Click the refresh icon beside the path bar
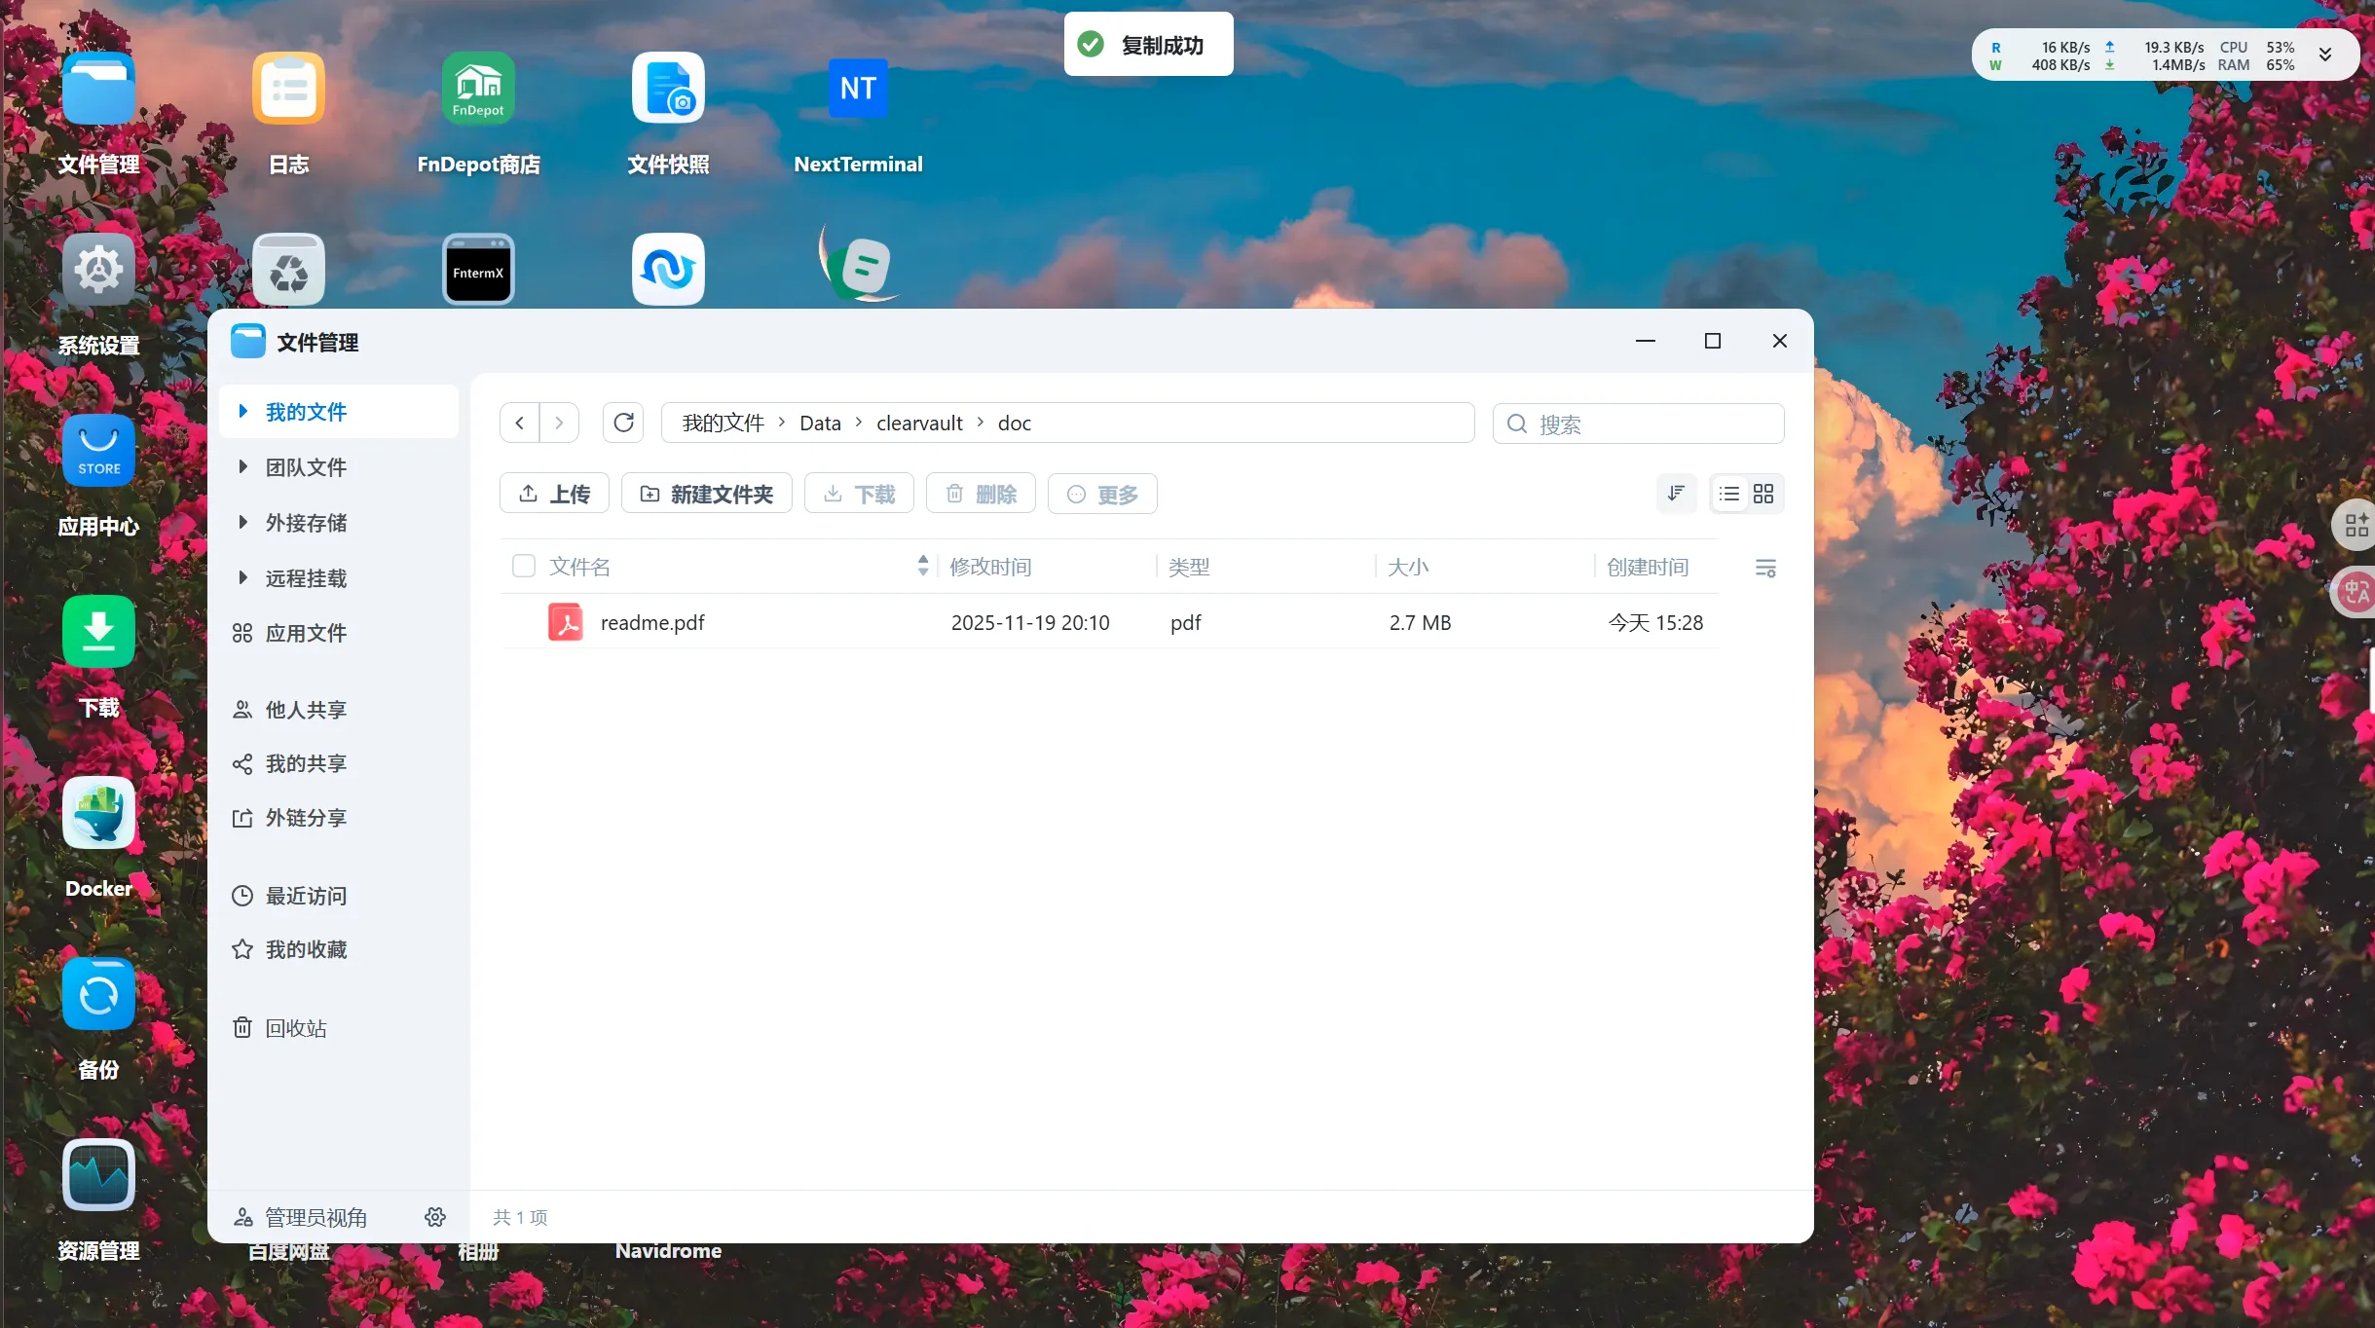The width and height of the screenshot is (2375, 1328). tap(623, 423)
